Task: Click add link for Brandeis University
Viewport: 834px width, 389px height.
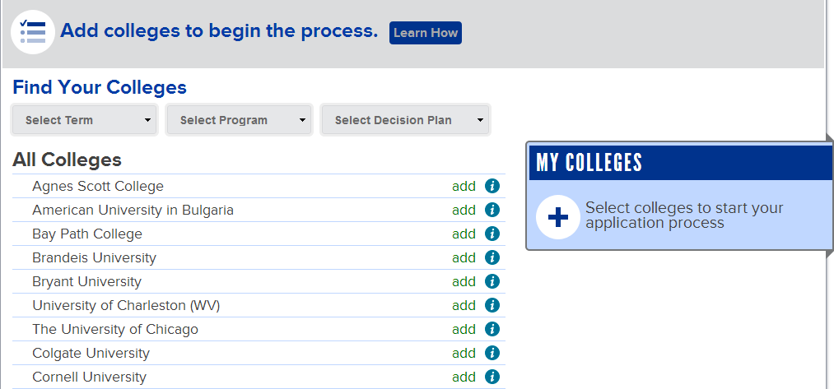Action: [464, 258]
